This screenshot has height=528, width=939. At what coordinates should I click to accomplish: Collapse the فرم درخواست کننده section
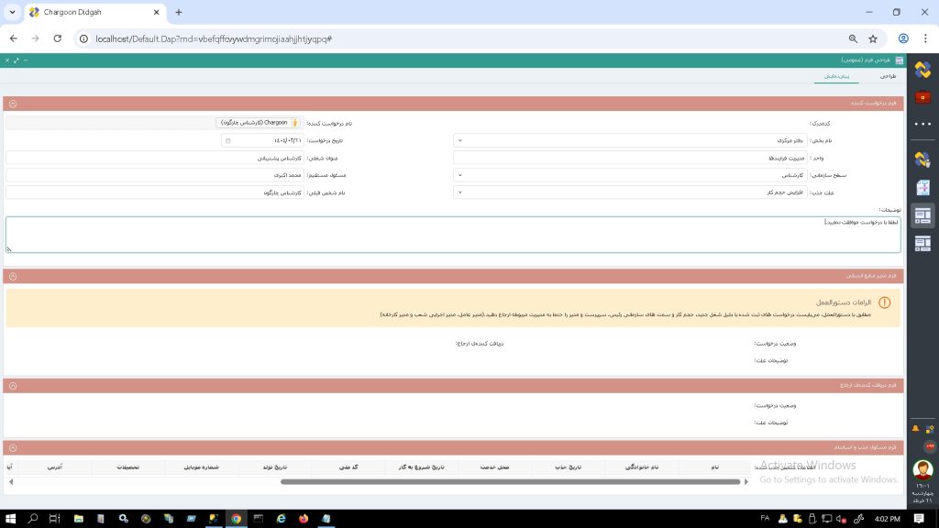point(13,104)
